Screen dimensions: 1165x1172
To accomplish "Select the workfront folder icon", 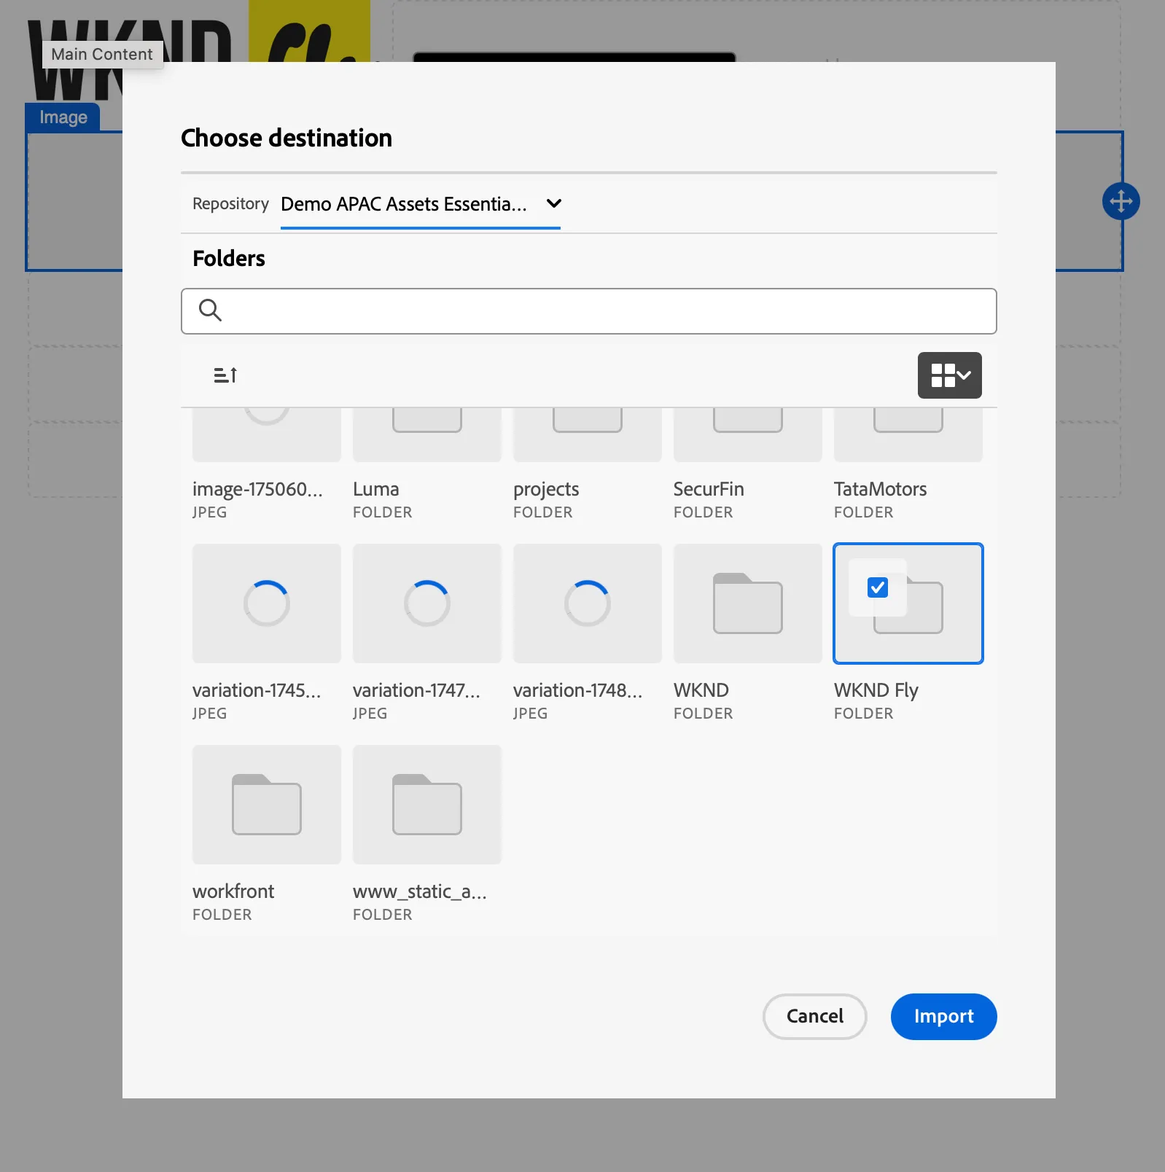I will pos(267,805).
